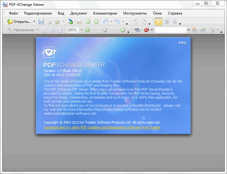
Task: Click the Save floppy disk icon
Action: coord(41,22)
